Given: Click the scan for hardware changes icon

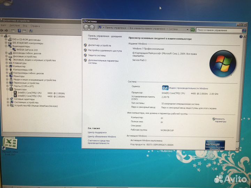Looking at the screenshot, I should pos(31,30).
